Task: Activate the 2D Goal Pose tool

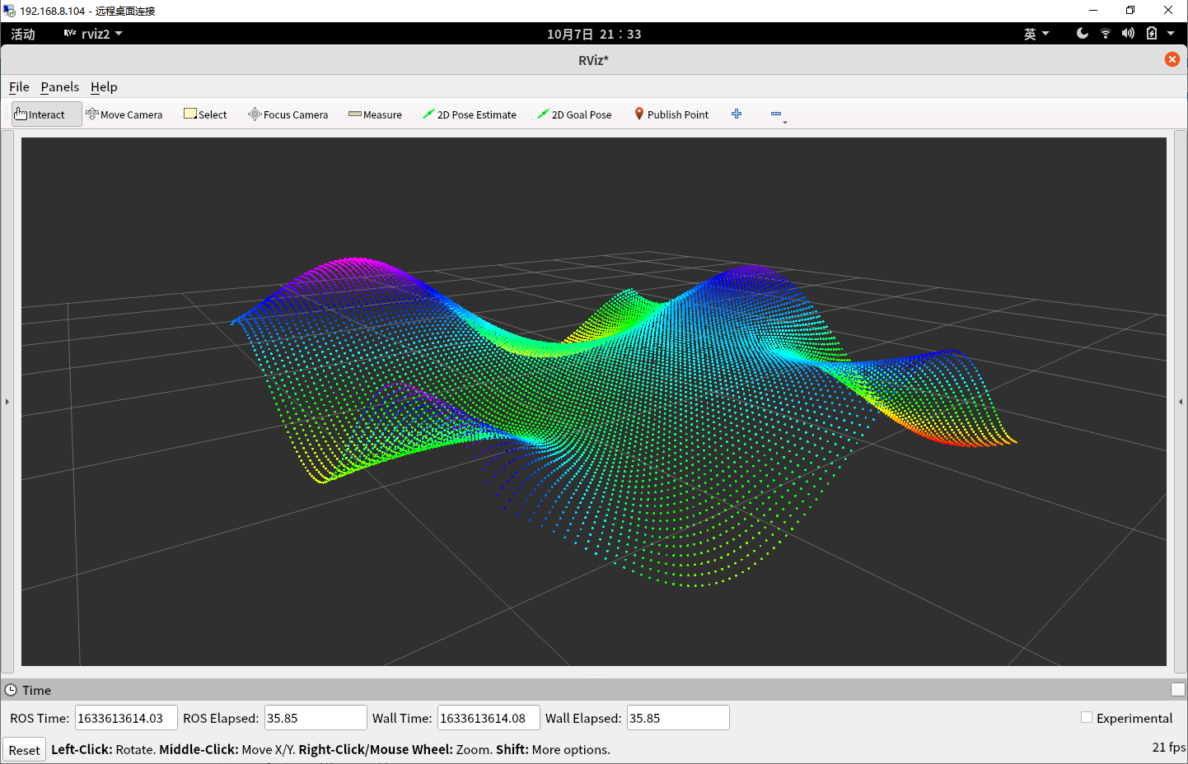Action: (574, 114)
